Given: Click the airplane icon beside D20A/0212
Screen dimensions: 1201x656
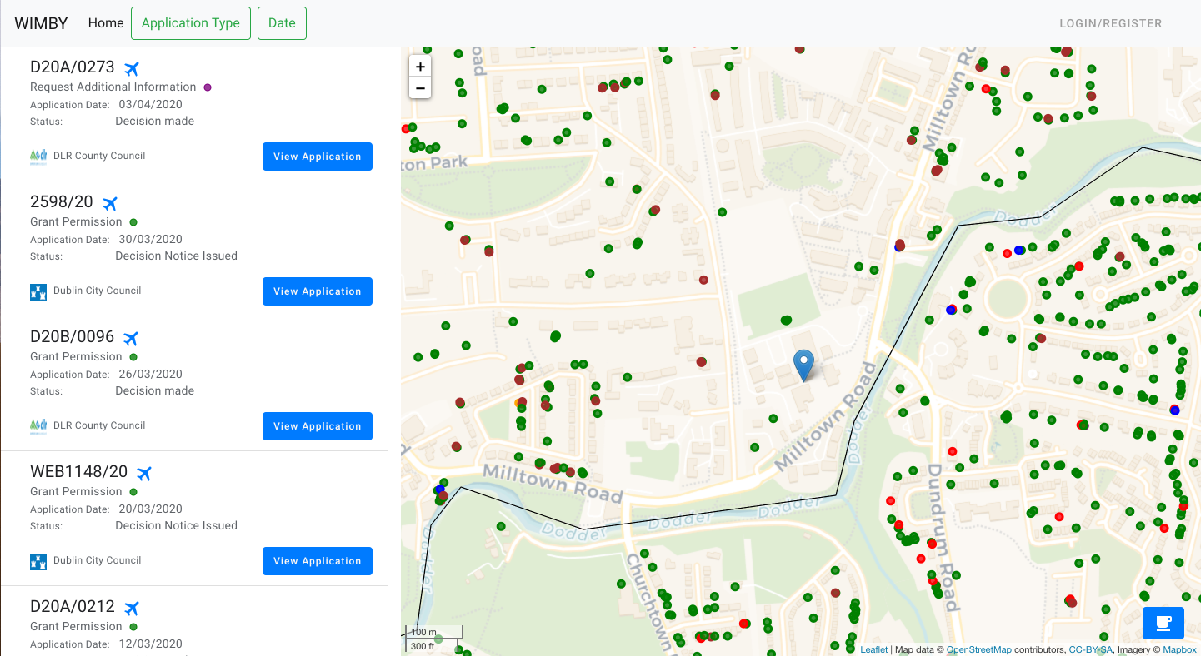Looking at the screenshot, I should tap(131, 608).
